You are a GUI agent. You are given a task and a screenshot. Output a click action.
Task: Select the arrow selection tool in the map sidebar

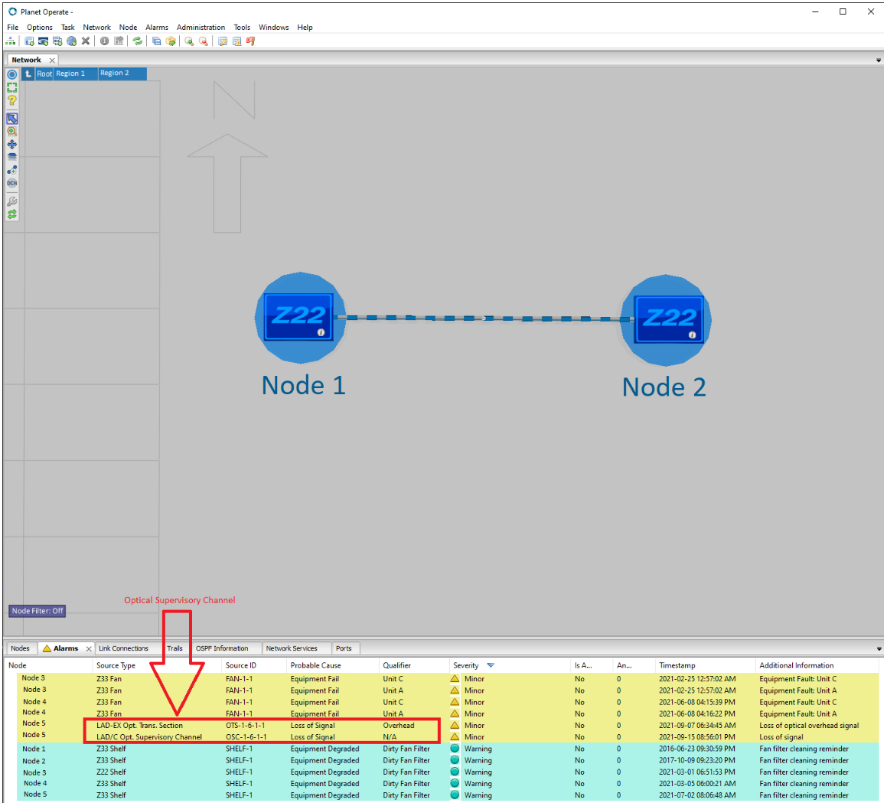point(11,117)
